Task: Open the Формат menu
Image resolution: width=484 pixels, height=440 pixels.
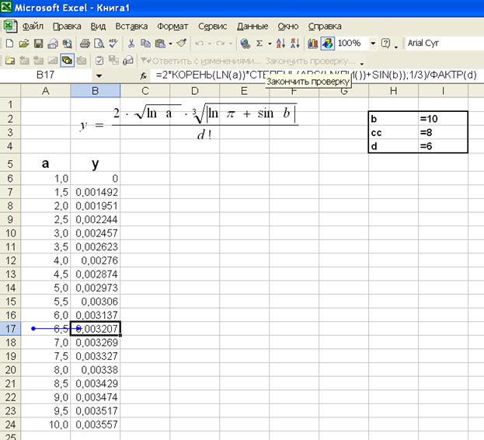Action: (172, 26)
